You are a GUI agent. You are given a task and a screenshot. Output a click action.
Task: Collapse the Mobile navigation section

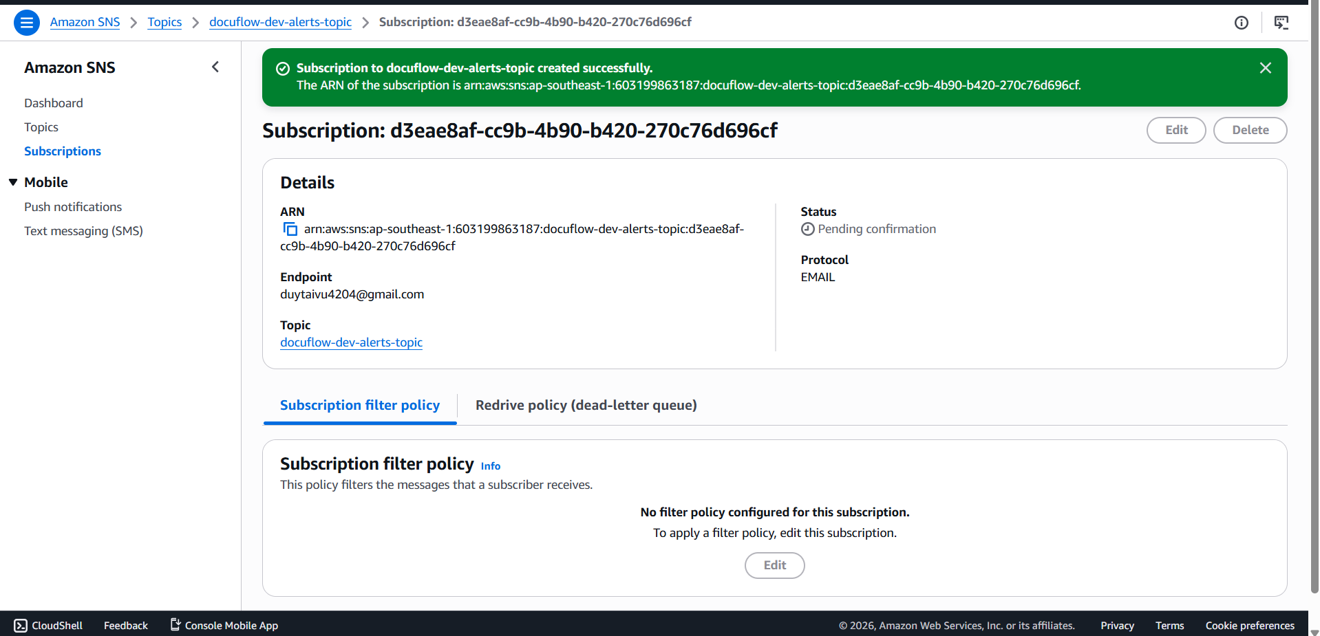[x=13, y=182]
